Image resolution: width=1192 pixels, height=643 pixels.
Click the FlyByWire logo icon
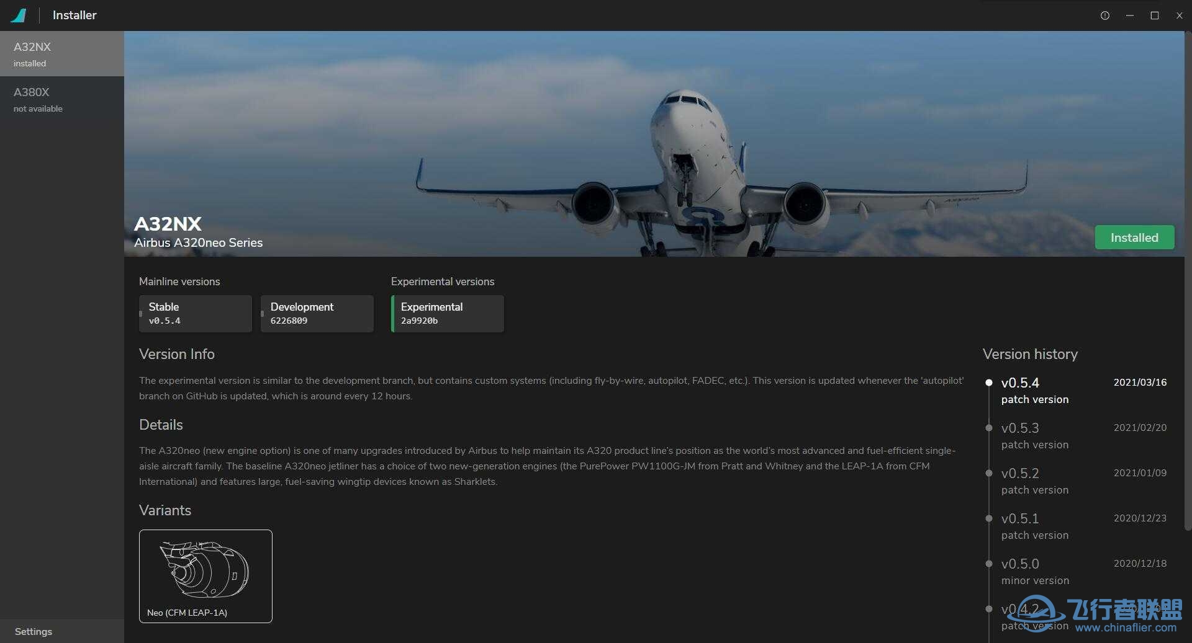[19, 15]
